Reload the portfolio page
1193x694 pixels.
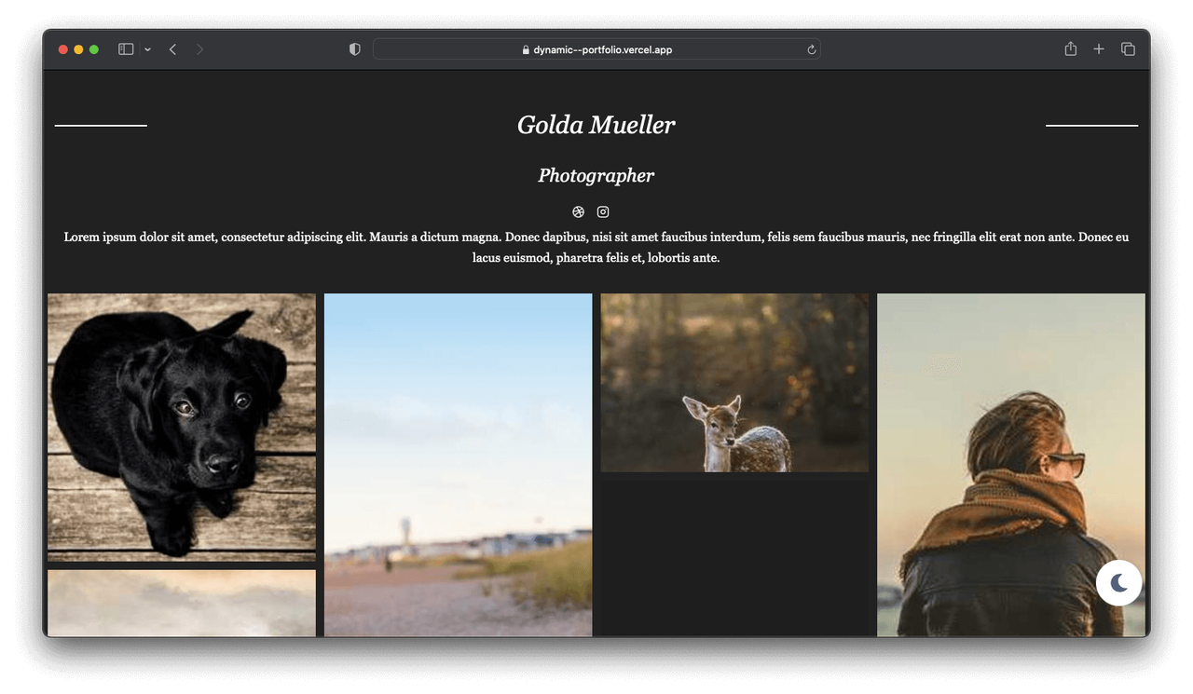[812, 49]
